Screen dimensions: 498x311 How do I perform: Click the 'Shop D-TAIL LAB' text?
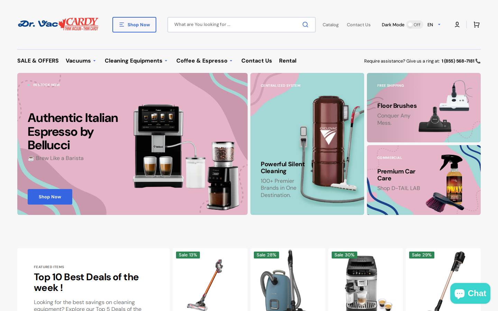click(398, 188)
